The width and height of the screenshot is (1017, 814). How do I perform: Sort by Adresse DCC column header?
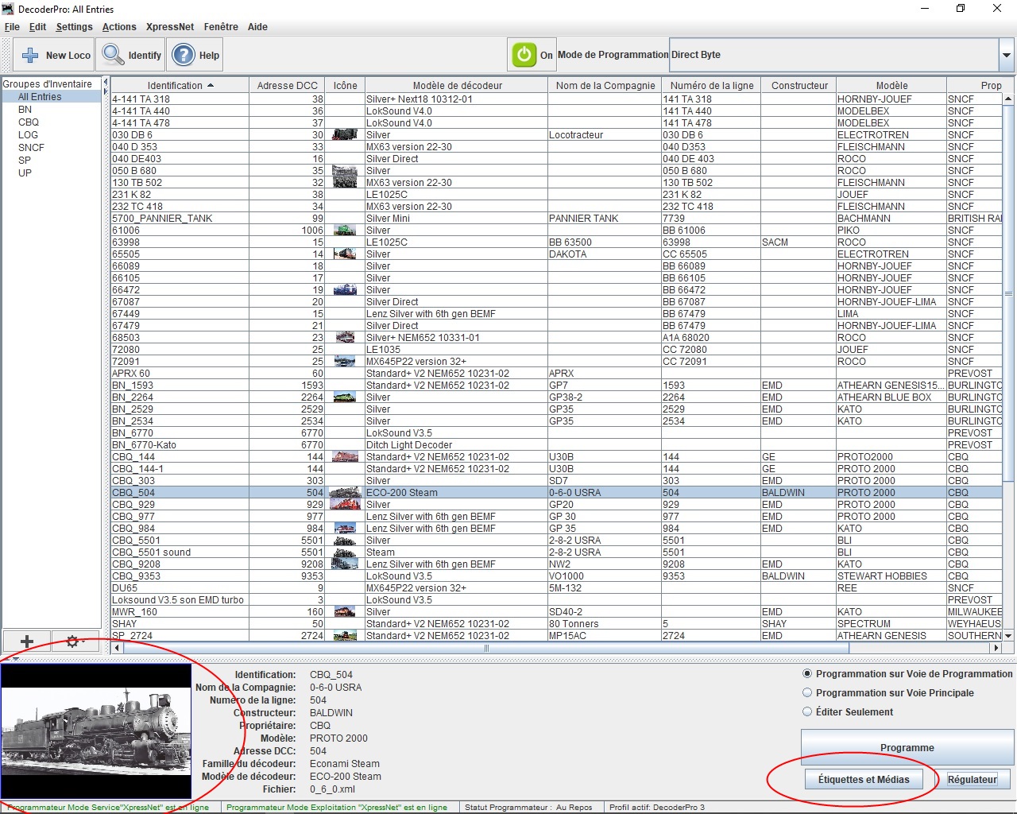[288, 85]
